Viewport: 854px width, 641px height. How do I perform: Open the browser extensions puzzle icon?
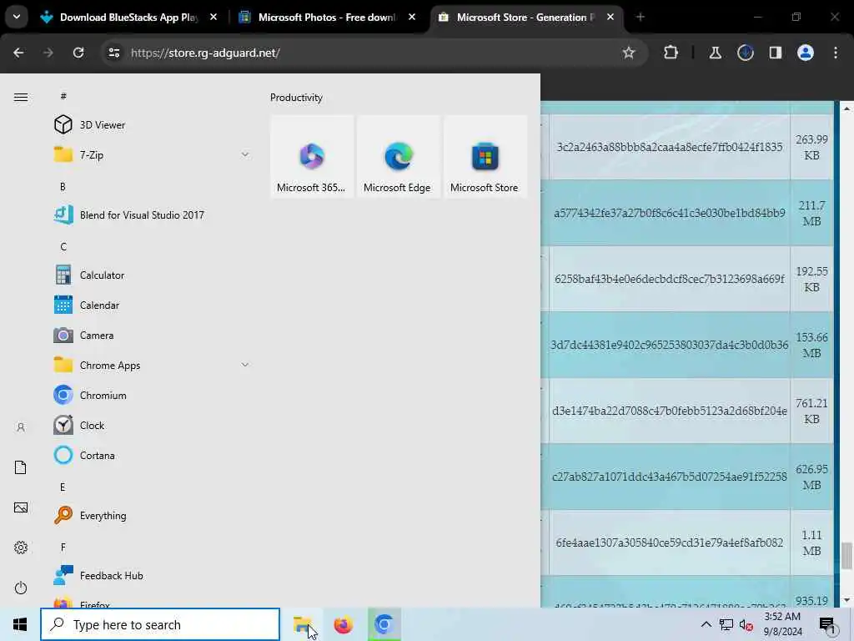[x=671, y=53]
